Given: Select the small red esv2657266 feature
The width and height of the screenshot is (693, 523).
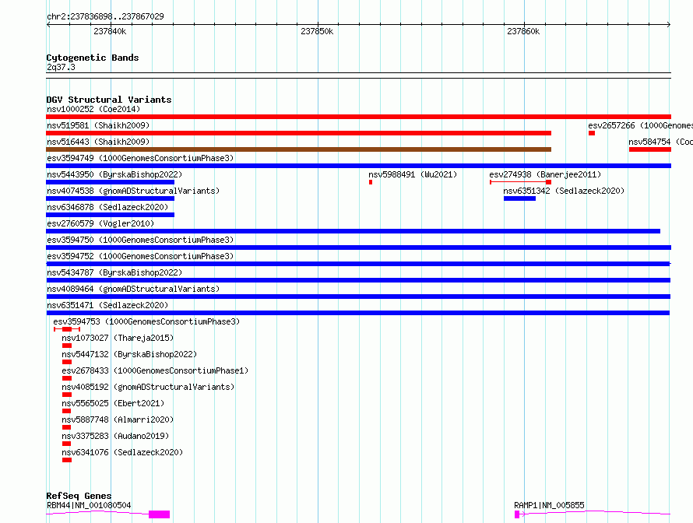Looking at the screenshot, I should pos(592,133).
